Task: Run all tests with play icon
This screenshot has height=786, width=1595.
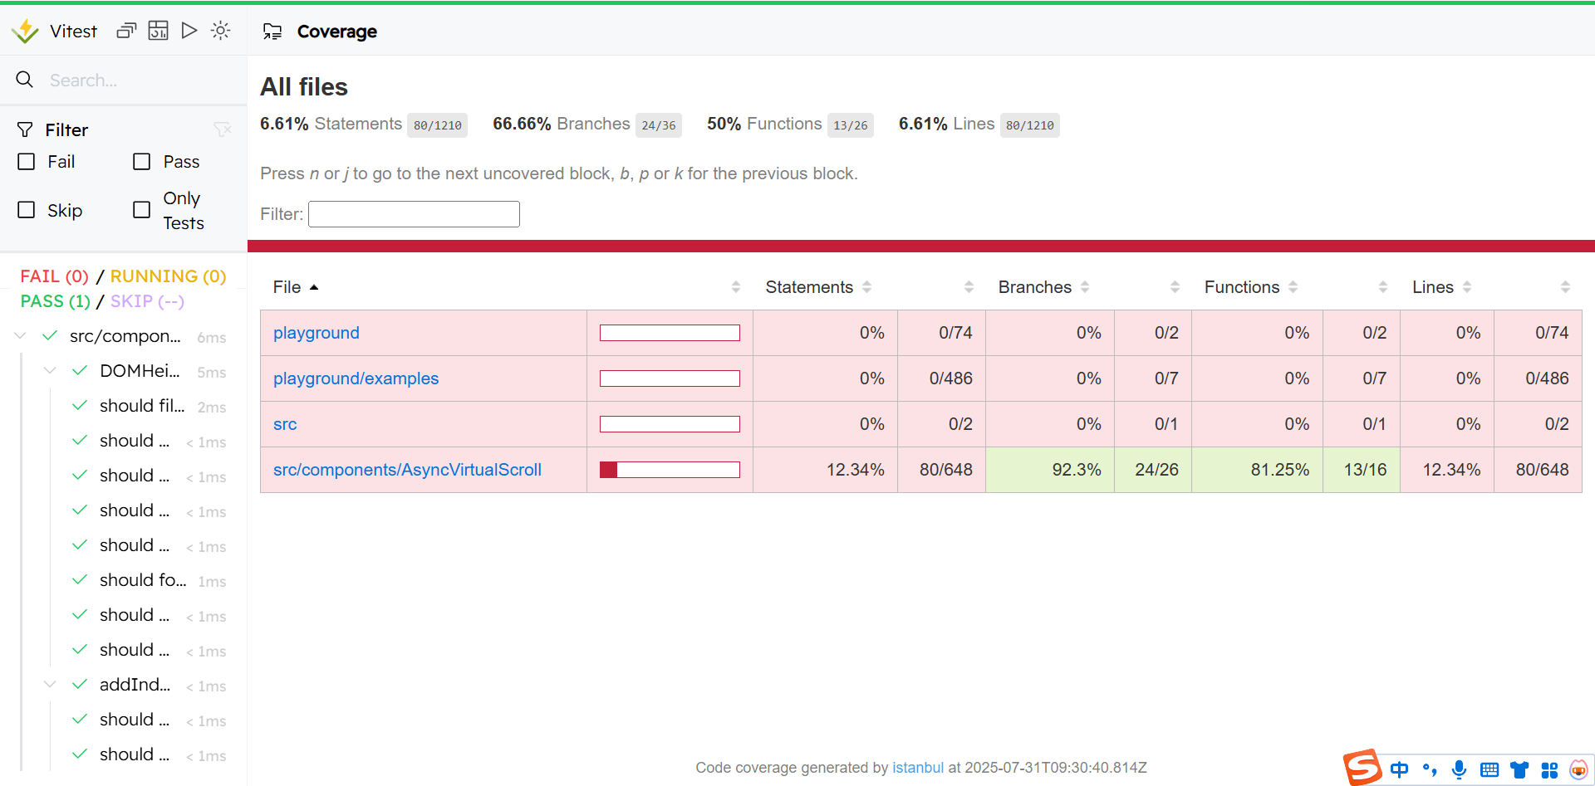Action: 189,31
